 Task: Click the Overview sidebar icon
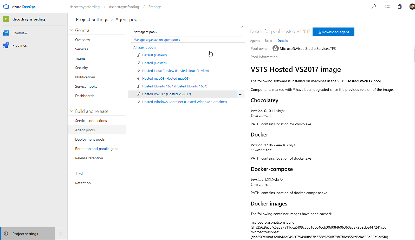tap(6, 33)
